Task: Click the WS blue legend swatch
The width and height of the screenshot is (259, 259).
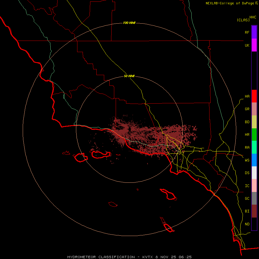Action: 254,160
